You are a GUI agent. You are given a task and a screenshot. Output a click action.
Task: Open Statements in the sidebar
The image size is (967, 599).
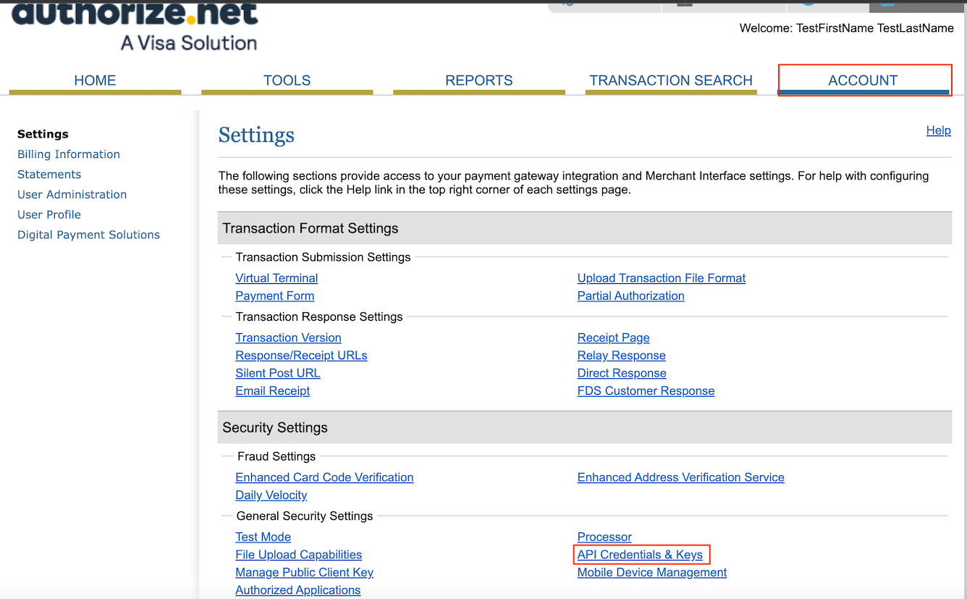pyautogui.click(x=49, y=175)
